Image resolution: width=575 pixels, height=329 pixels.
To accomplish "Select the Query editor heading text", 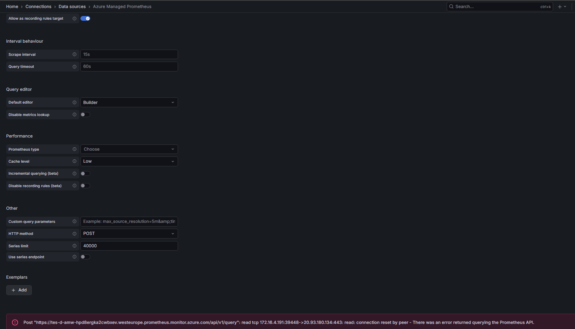I will 19,89.
